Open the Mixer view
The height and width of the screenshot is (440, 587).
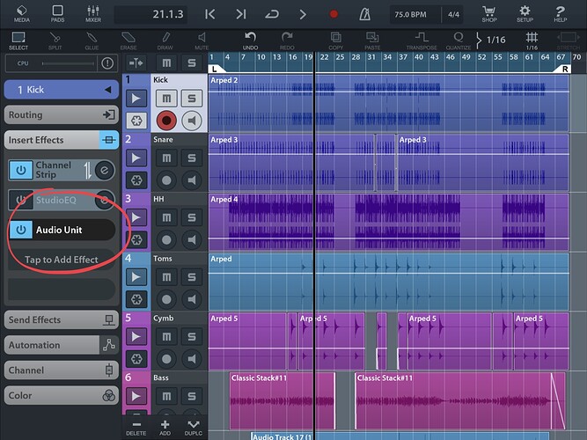(92, 13)
